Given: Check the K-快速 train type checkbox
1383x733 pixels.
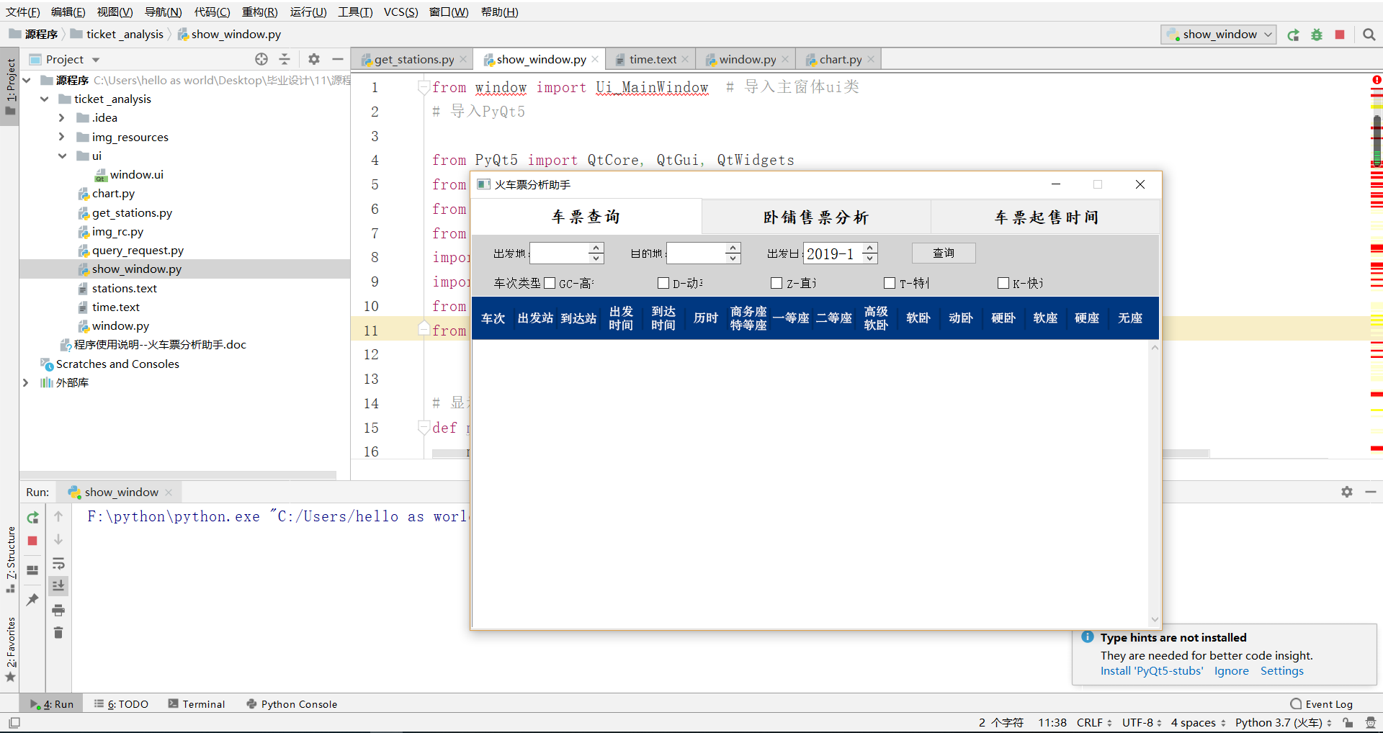Looking at the screenshot, I should point(1003,283).
